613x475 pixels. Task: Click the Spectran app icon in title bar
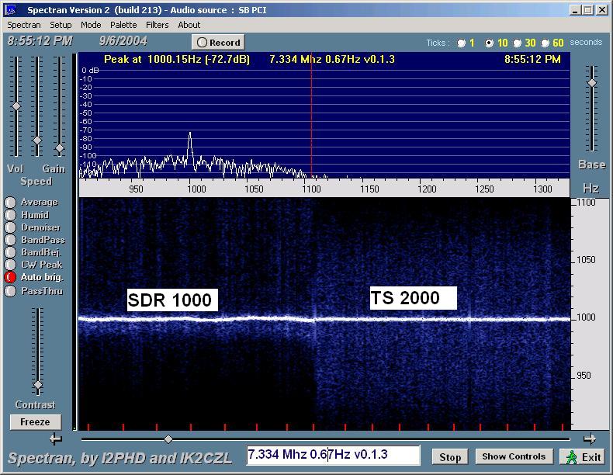click(11, 10)
